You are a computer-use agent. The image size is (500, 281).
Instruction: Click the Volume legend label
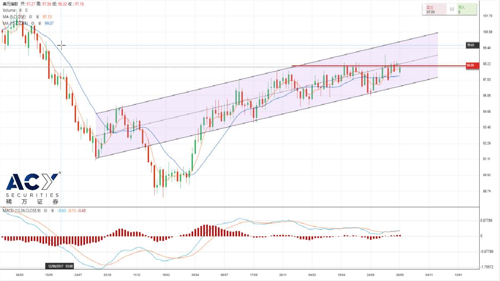click(9, 10)
